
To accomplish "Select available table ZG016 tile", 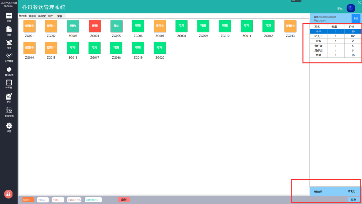I will [73, 48].
